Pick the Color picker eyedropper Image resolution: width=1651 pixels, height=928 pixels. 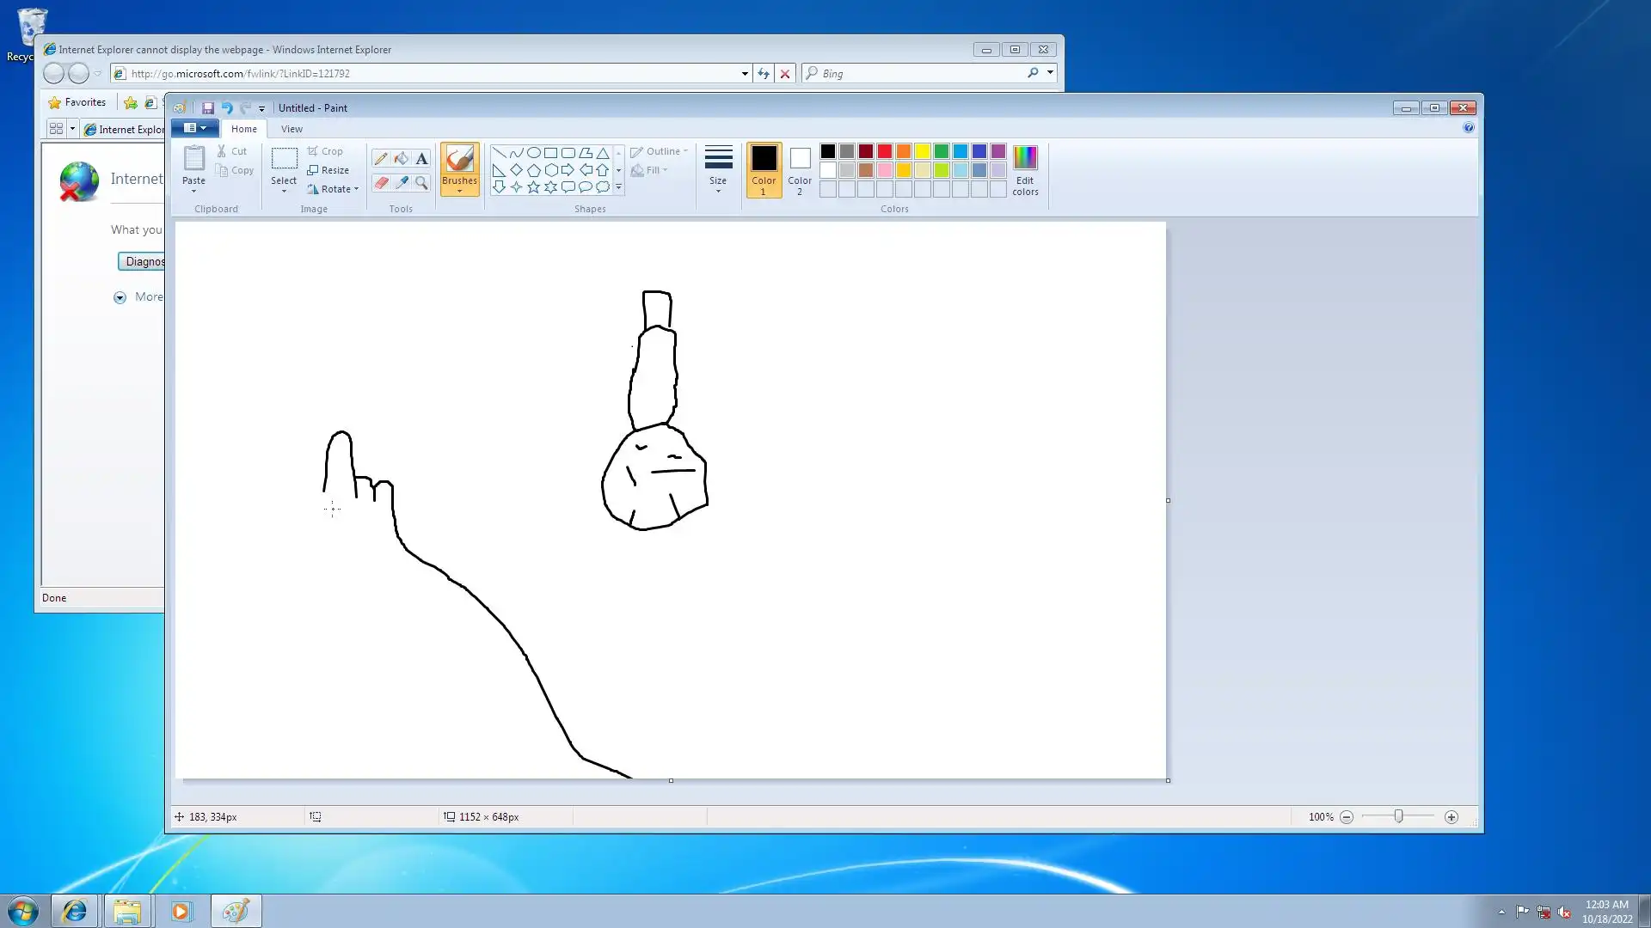[401, 182]
